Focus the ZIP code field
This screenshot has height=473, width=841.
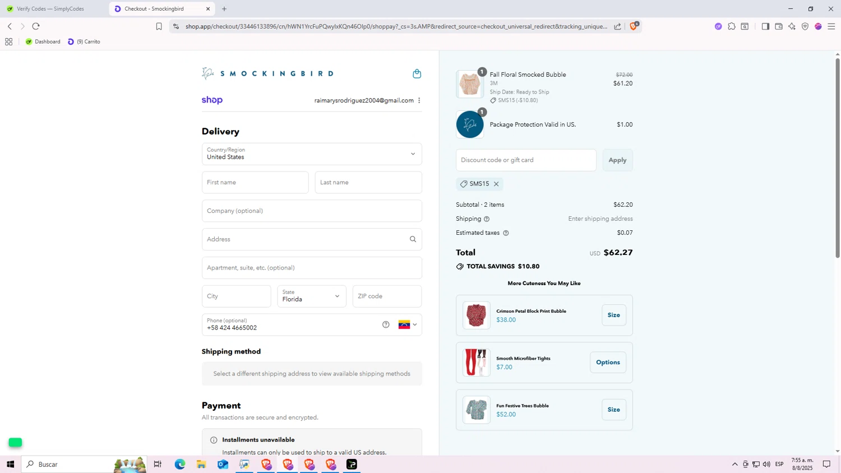[x=387, y=296]
